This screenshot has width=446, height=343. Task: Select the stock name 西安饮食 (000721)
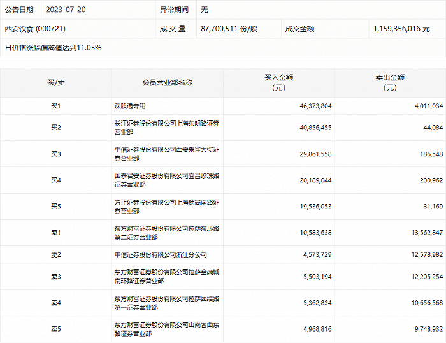click(x=35, y=29)
